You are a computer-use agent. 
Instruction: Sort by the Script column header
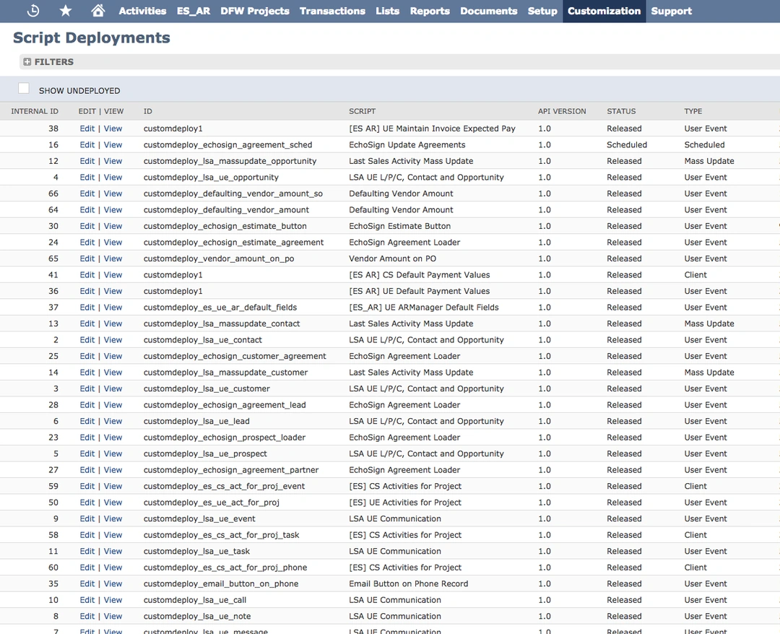pos(362,111)
